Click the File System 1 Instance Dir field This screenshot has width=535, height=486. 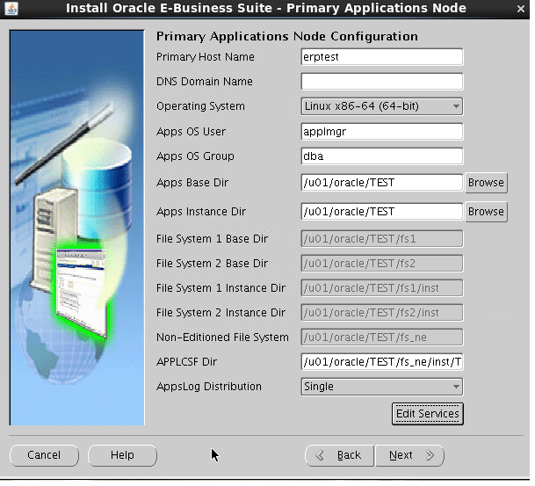tap(382, 288)
